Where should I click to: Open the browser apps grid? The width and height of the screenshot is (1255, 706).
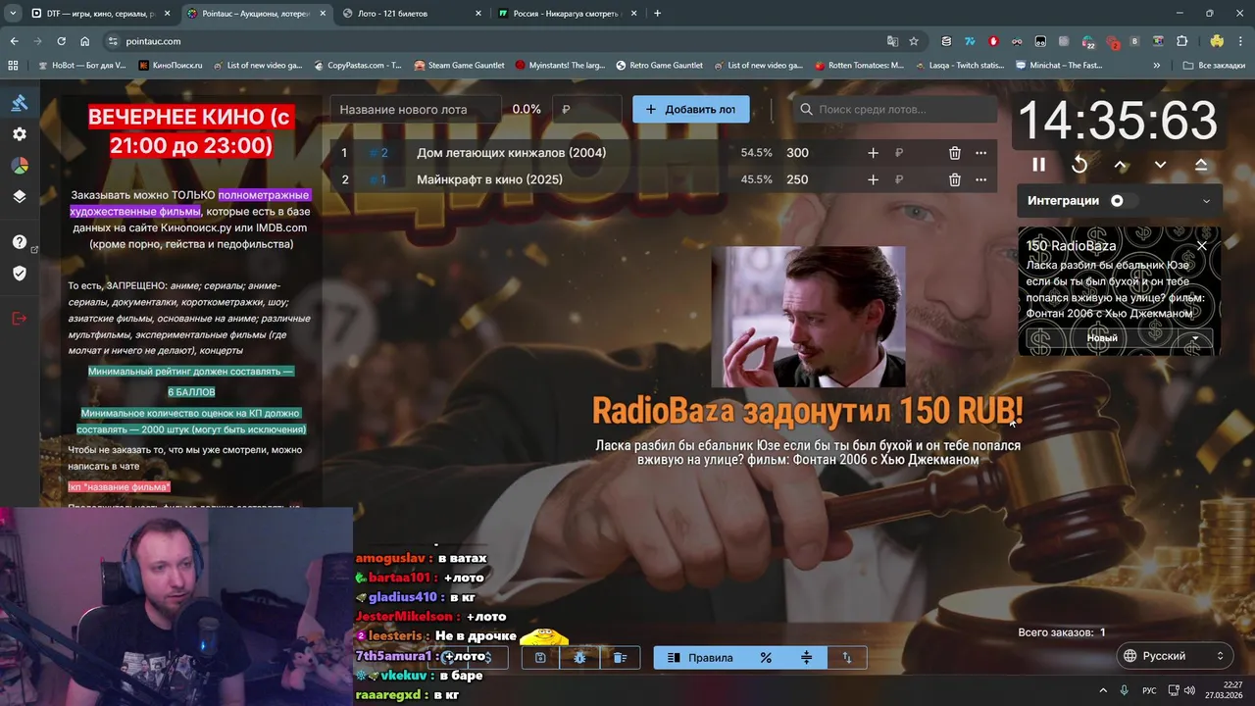coord(13,66)
